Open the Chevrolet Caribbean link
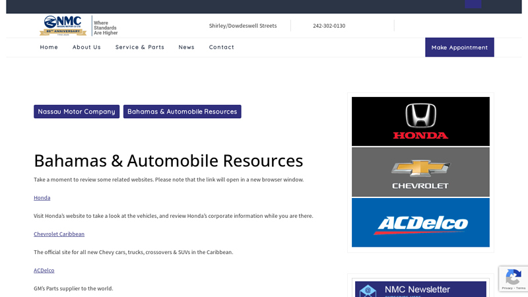 click(59, 234)
